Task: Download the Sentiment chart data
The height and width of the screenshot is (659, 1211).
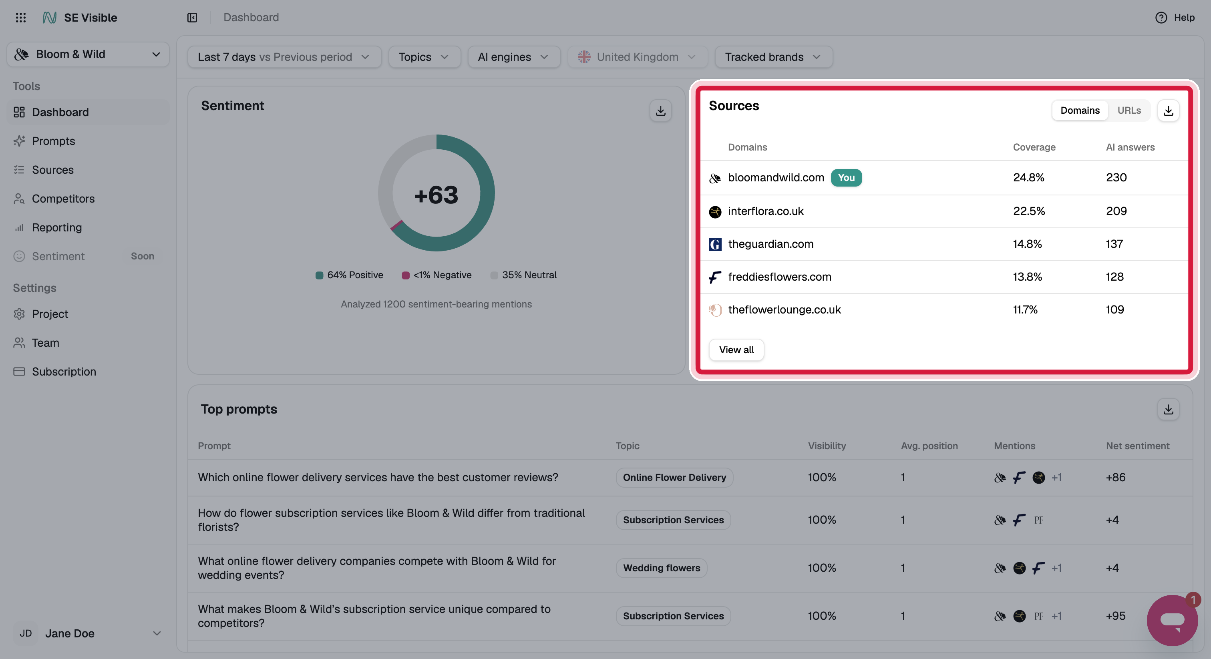Action: coord(660,111)
